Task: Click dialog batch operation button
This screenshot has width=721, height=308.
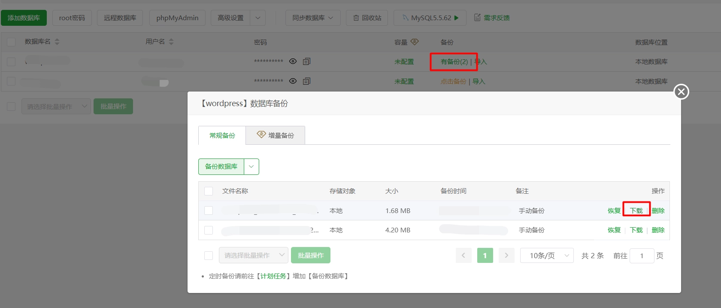Action: tap(311, 255)
